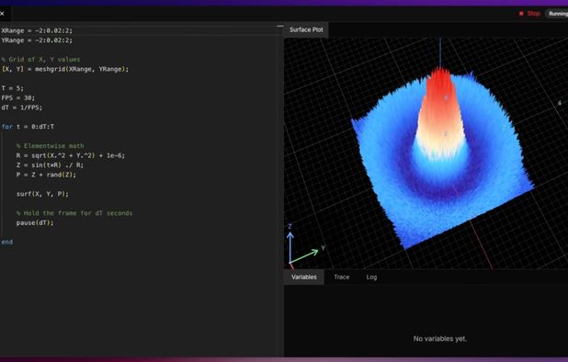Image resolution: width=568 pixels, height=362 pixels.
Task: Click the 'P = Z + rand(Z);' line
Action: coord(46,175)
